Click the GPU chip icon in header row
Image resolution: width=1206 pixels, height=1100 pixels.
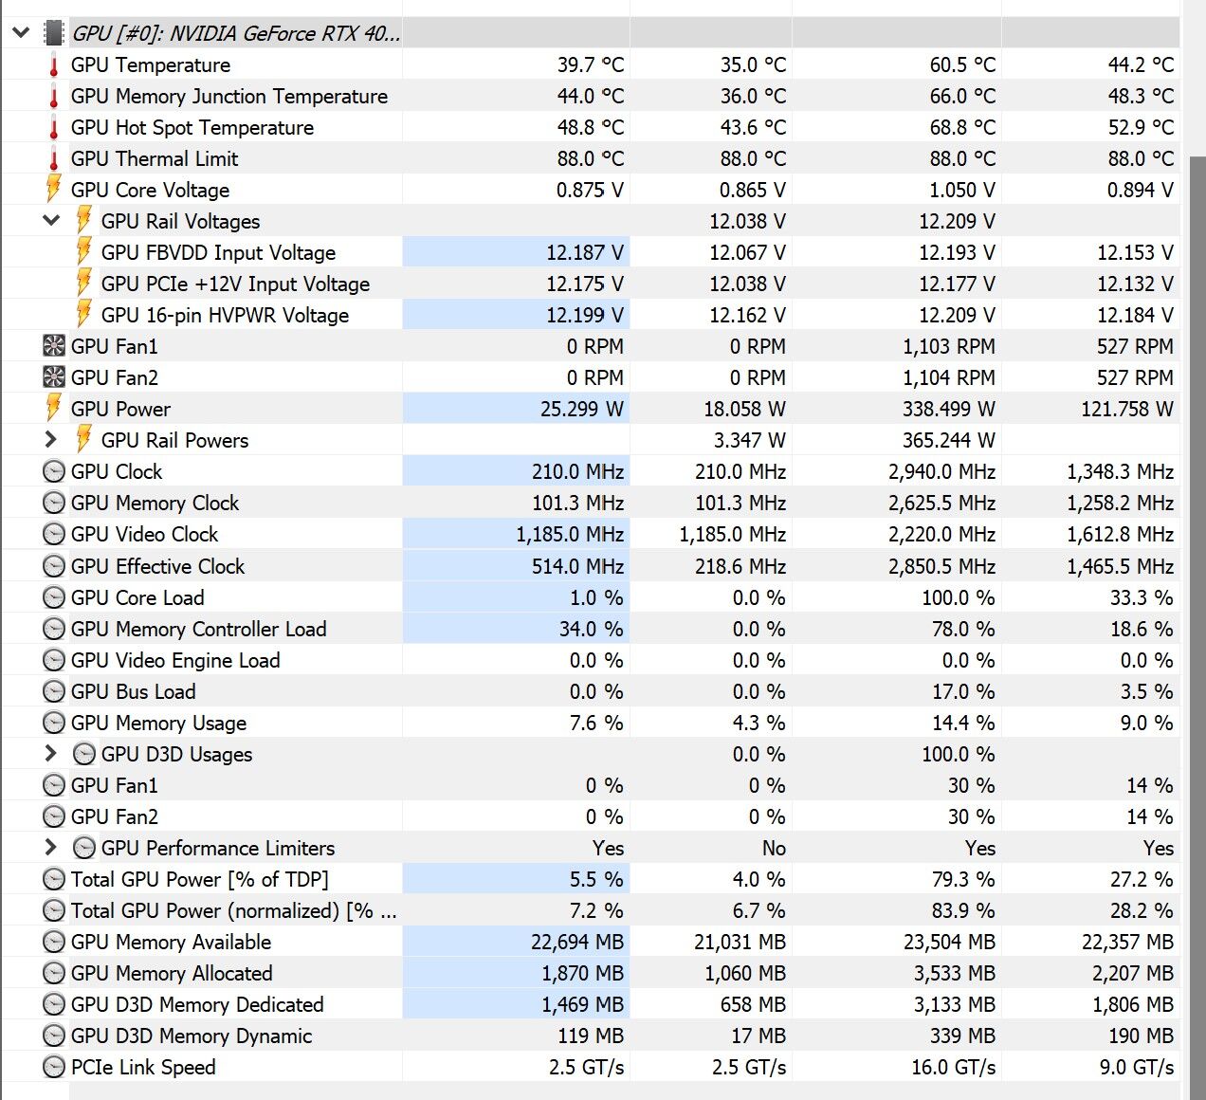pos(54,33)
